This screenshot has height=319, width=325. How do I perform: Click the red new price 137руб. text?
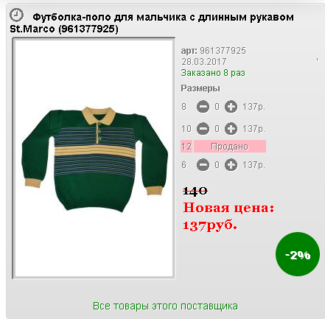[210, 225]
